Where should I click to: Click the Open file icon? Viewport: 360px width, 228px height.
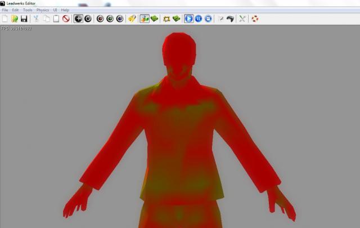[x=14, y=19]
